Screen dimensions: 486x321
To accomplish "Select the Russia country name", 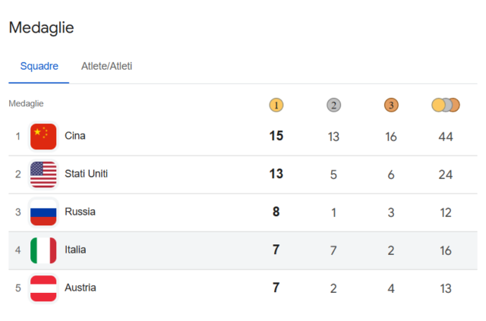I will [80, 212].
